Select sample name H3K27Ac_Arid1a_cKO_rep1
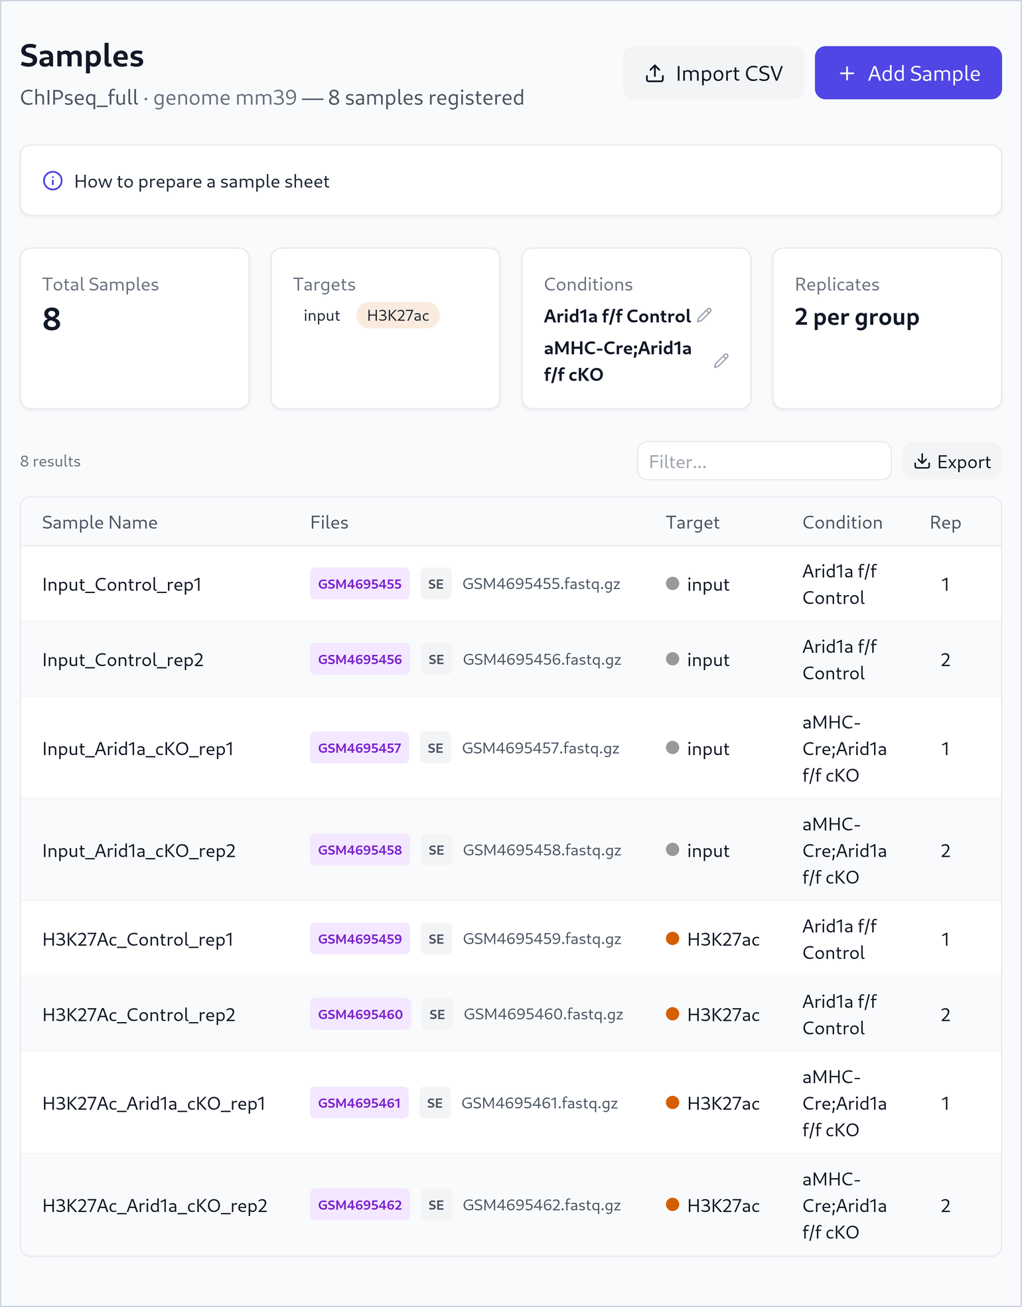 click(154, 1104)
